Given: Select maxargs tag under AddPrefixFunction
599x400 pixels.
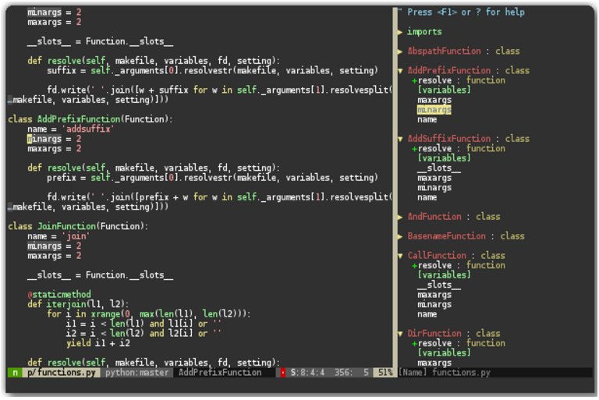Looking at the screenshot, I should coord(434,100).
